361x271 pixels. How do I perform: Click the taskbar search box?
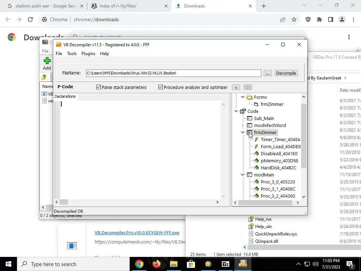[73, 264]
